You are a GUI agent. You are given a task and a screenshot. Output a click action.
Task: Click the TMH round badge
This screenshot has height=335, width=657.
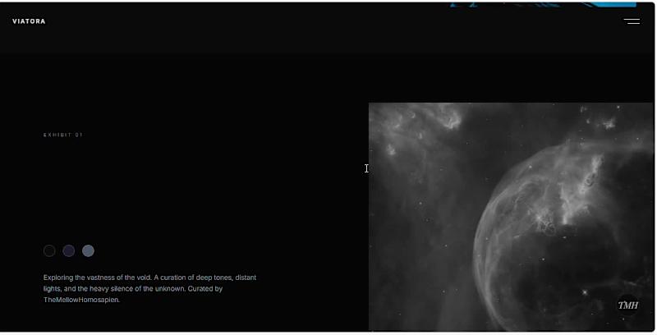click(627, 305)
